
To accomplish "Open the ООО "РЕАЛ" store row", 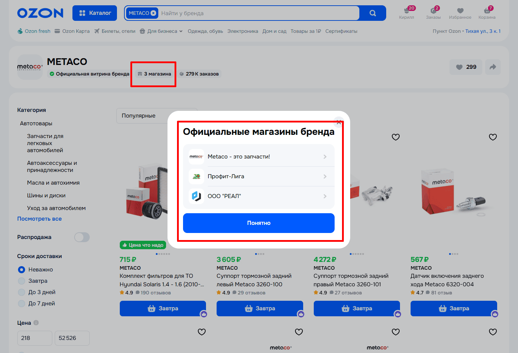I will (259, 196).
